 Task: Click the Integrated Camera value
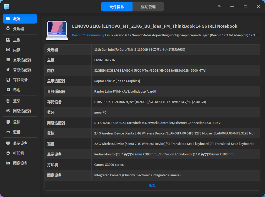point(137,175)
